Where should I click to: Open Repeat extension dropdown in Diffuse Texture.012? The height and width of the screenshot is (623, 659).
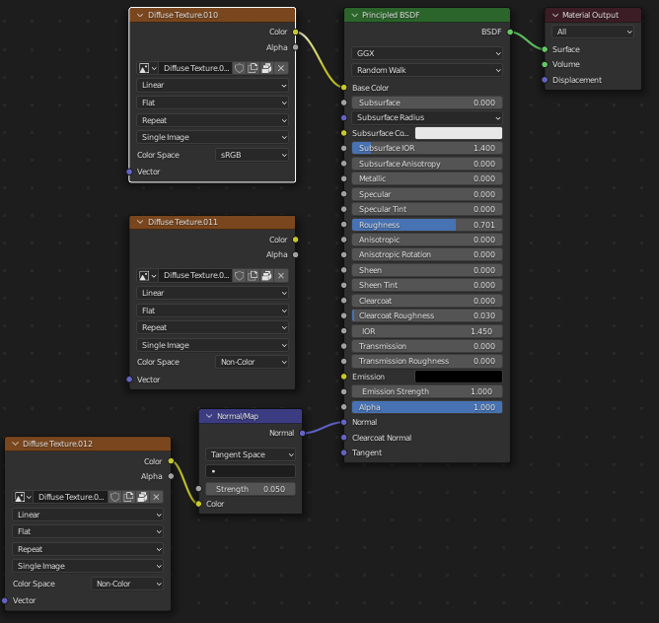pyautogui.click(x=88, y=549)
